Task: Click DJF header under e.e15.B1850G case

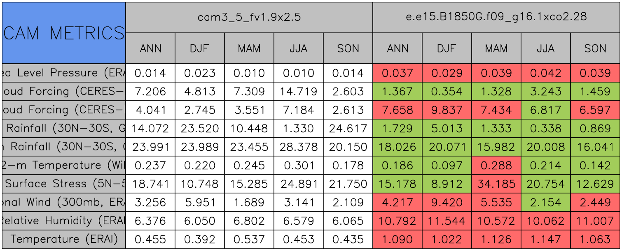Action: click(x=447, y=48)
